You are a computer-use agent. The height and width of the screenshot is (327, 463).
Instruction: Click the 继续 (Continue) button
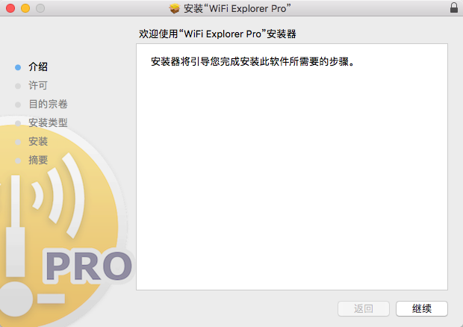coord(422,308)
